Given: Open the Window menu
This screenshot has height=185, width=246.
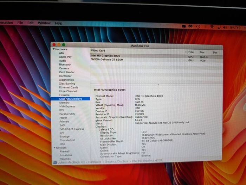Looking at the screenshot, I should [x=44, y=23].
